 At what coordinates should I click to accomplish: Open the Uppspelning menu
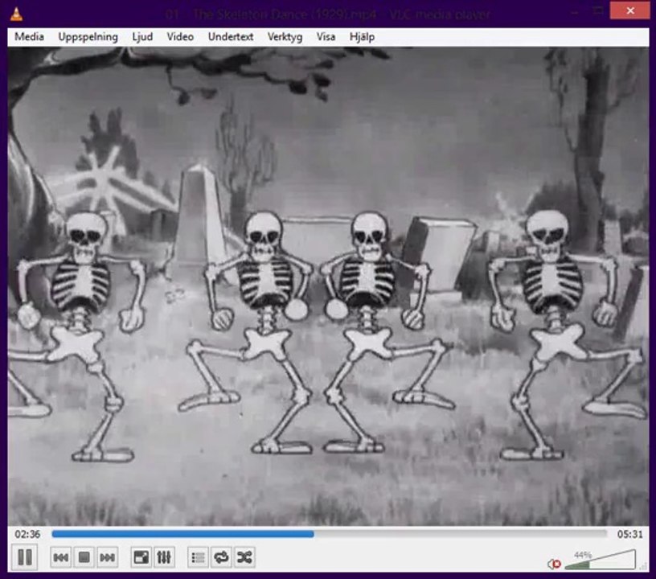[x=88, y=37]
